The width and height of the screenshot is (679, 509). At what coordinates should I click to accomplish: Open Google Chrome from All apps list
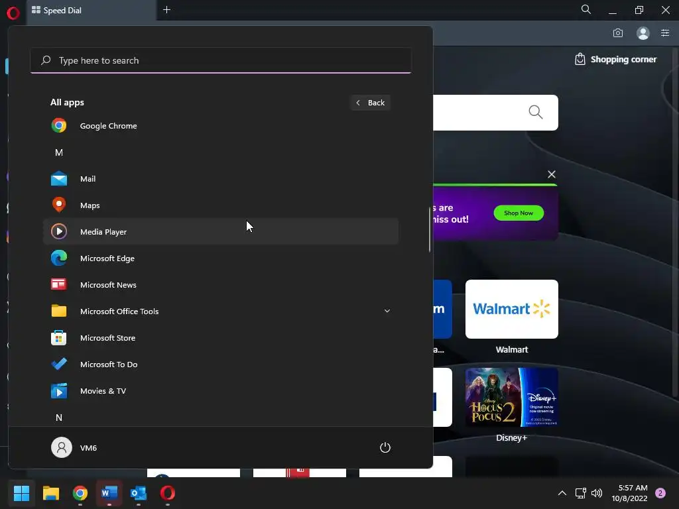pyautogui.click(x=220, y=126)
